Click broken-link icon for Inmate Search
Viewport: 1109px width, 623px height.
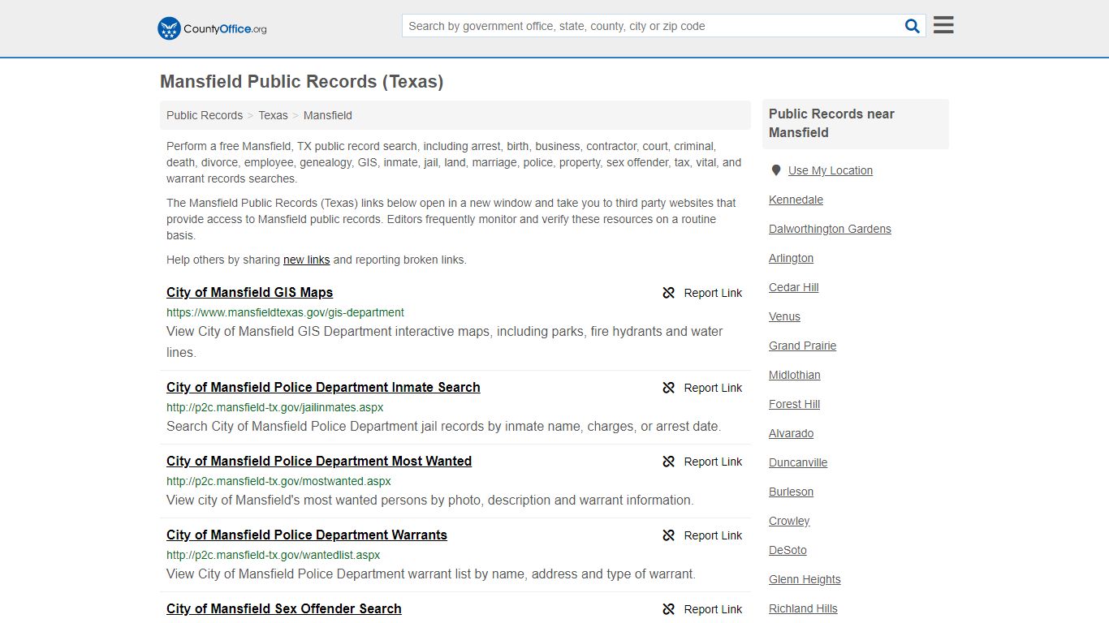[669, 388]
